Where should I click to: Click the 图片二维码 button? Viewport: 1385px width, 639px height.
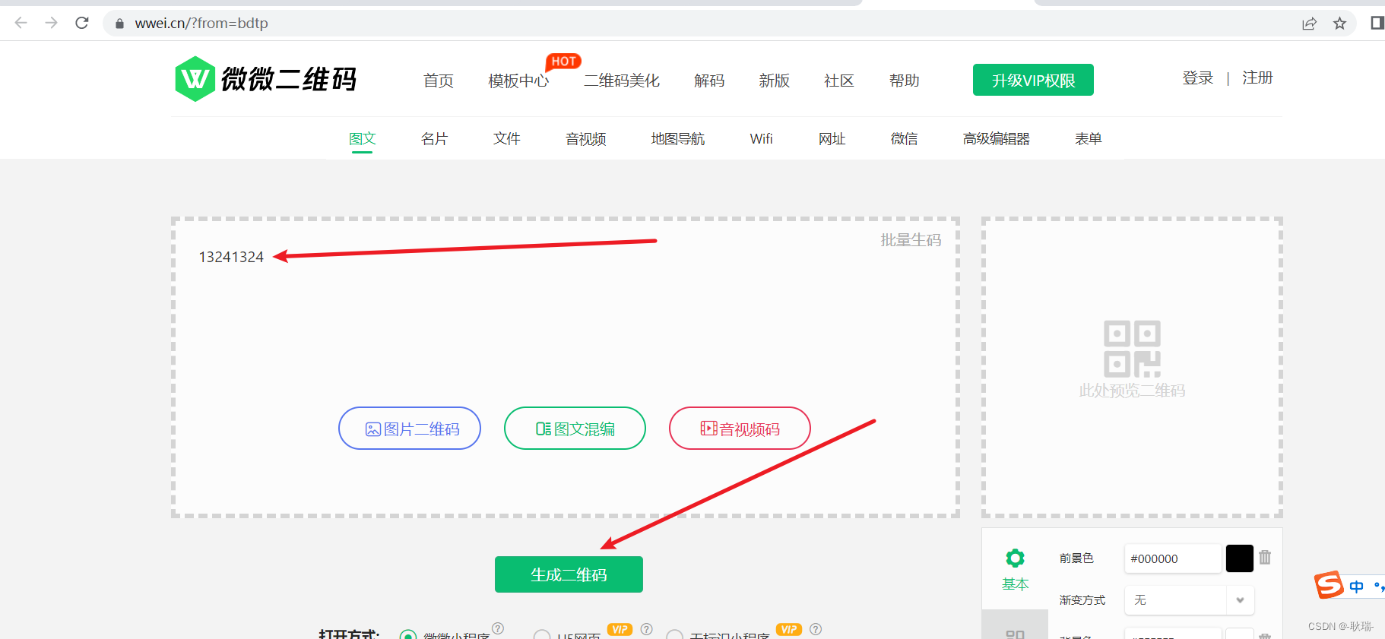(410, 428)
